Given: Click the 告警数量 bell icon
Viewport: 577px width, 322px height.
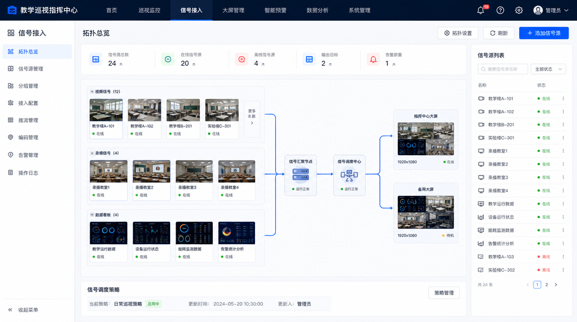Looking at the screenshot, I should click(x=373, y=59).
